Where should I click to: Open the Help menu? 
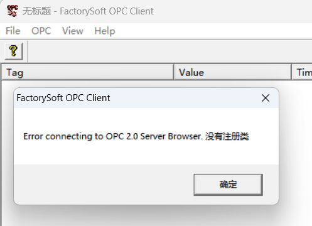(105, 31)
